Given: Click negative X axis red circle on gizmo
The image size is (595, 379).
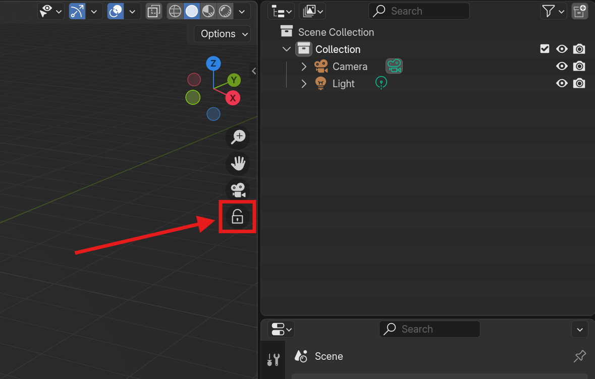Looking at the screenshot, I should (x=194, y=80).
